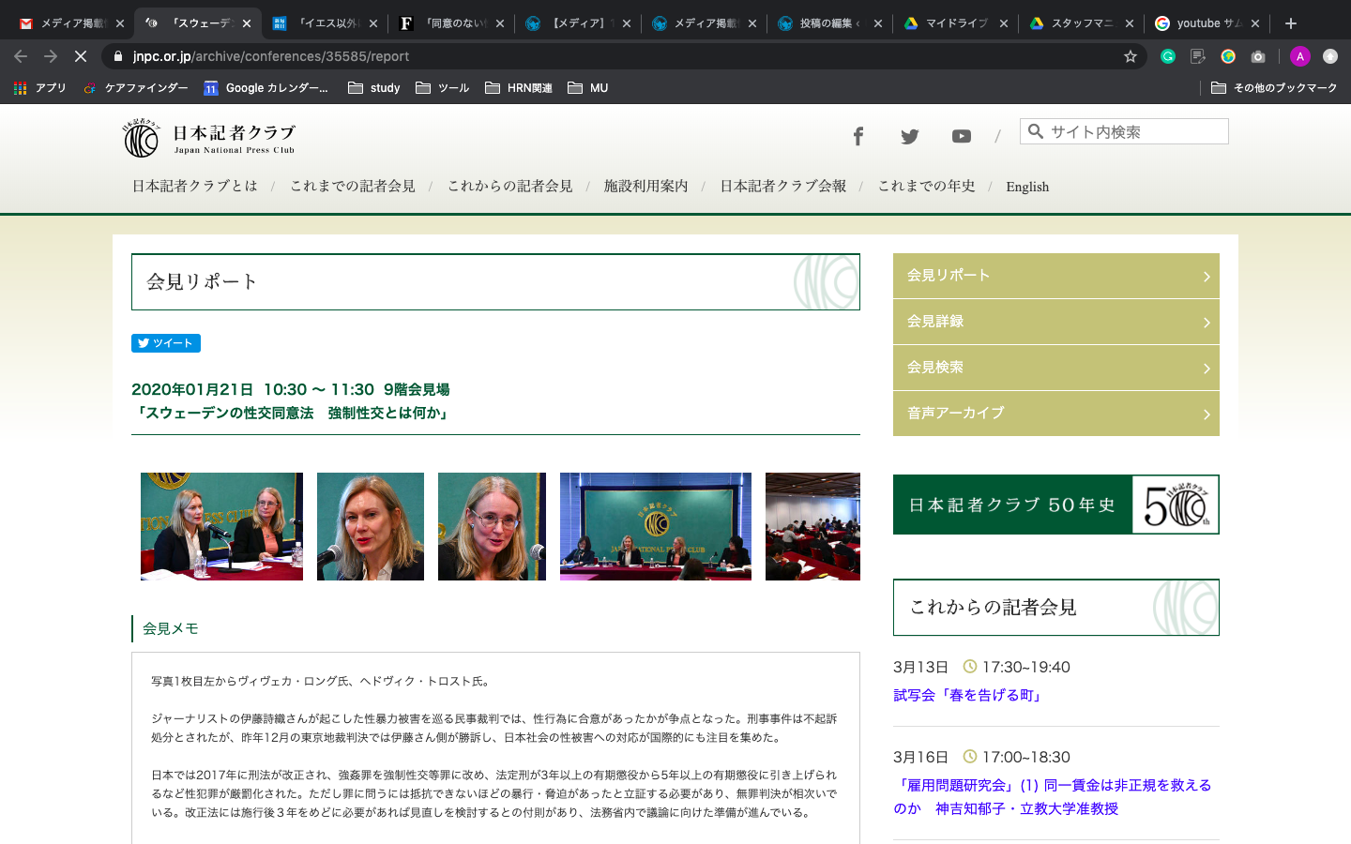Open the study bookmark folder
The width and height of the screenshot is (1351, 844).
374,88
